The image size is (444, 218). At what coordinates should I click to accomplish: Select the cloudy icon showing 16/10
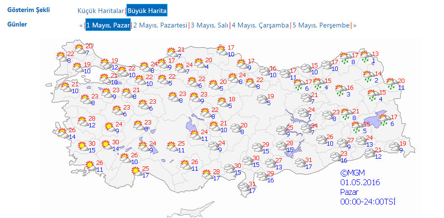tap(265, 71)
